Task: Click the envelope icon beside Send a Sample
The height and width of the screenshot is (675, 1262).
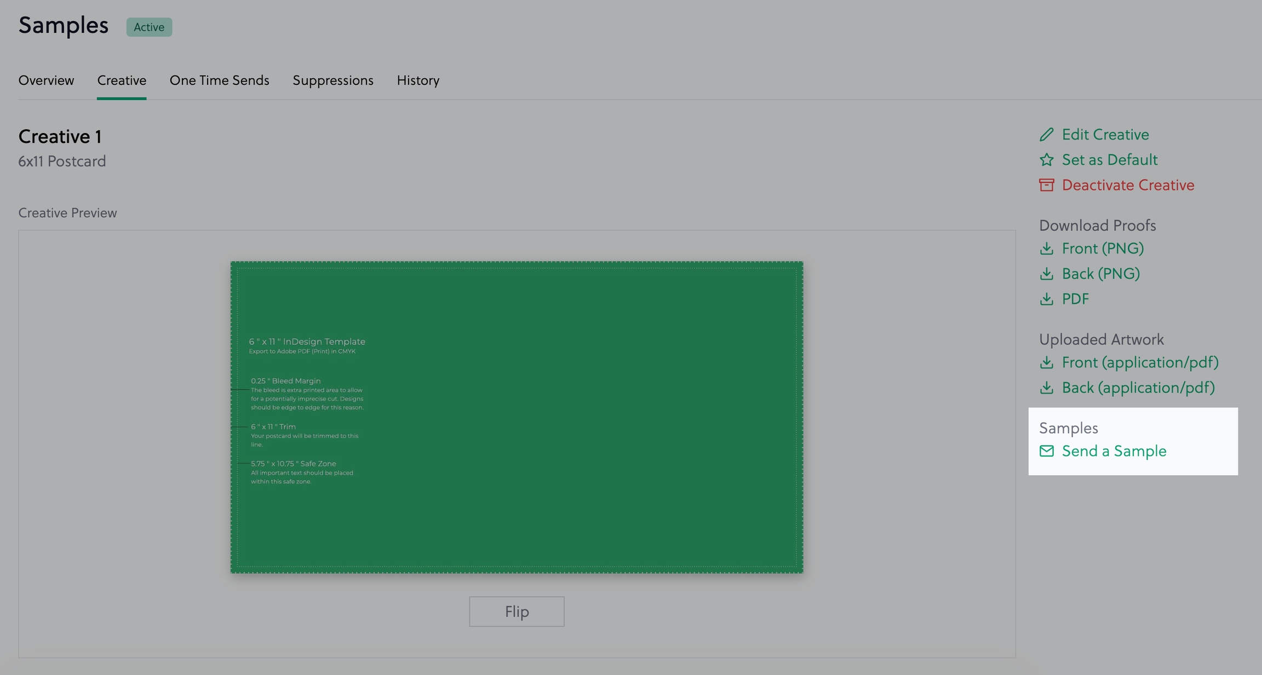Action: [x=1046, y=451]
